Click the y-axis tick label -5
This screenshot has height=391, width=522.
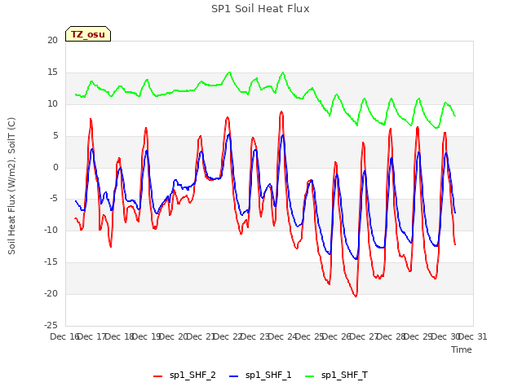pos(53,199)
